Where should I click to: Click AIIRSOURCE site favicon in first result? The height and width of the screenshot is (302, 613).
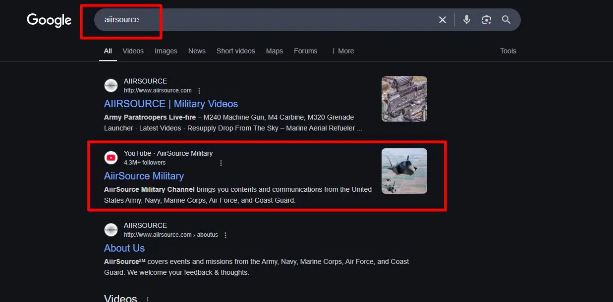111,86
